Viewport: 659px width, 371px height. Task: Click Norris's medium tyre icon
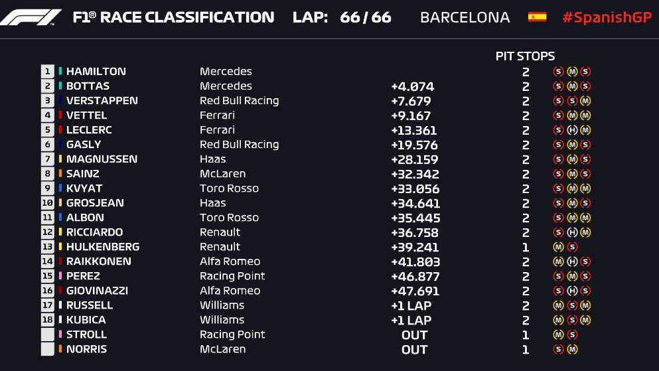pos(572,349)
